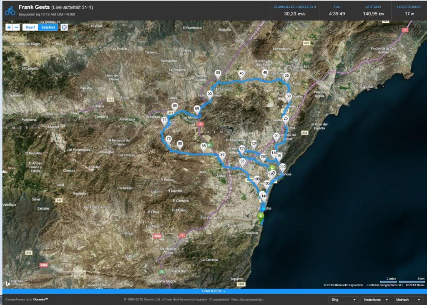
Task: Click the HOOGTEWINST value 17 m
Action: click(409, 14)
